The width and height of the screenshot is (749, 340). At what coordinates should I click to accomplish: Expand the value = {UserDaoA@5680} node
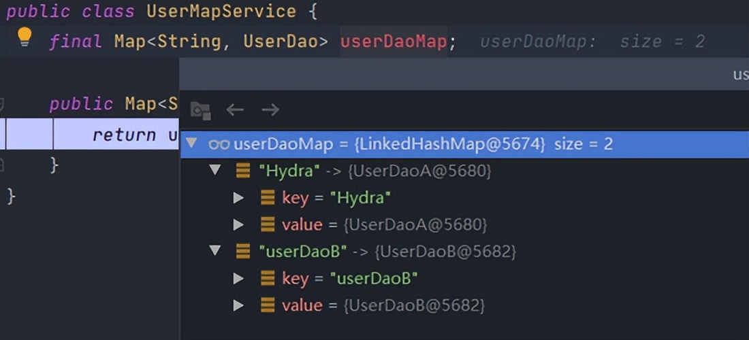pyautogui.click(x=238, y=224)
